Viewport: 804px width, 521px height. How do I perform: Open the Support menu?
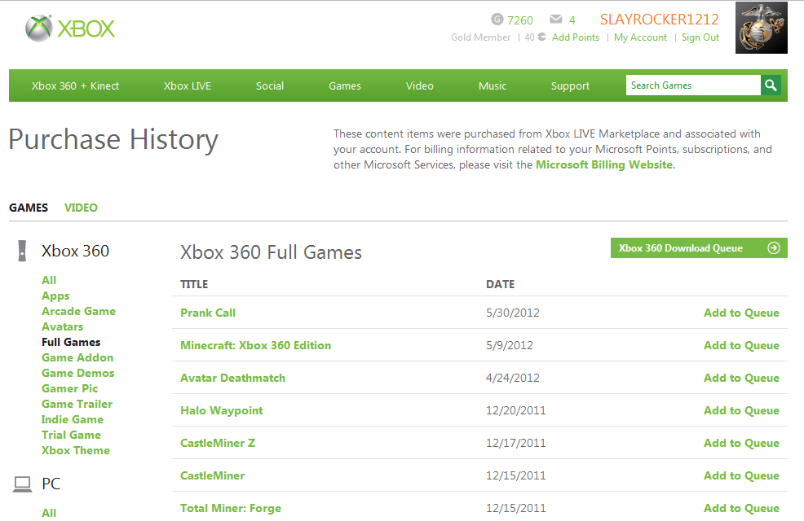tap(570, 85)
